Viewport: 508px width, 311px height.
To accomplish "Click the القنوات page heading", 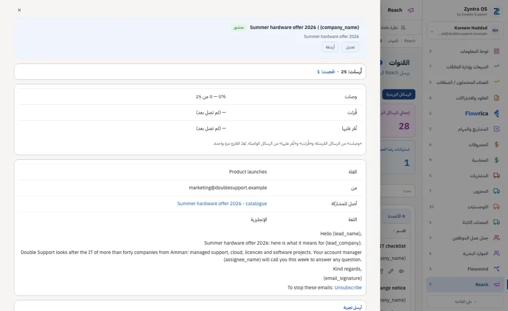I will (399, 62).
